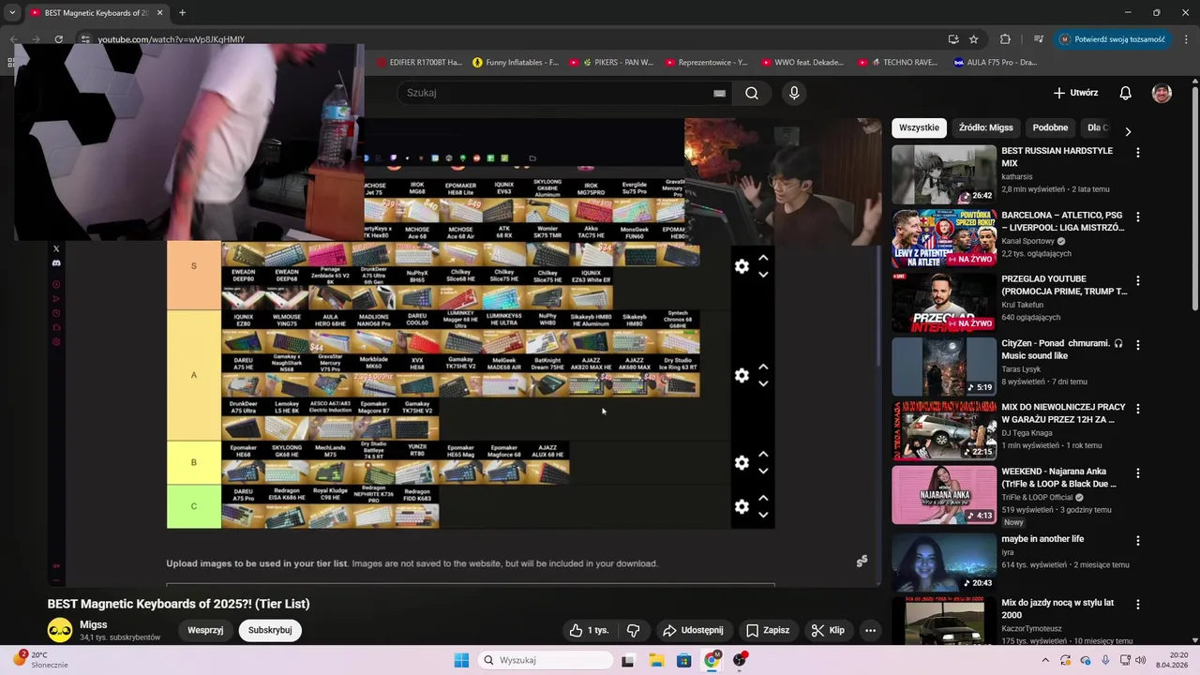Image resolution: width=1200 pixels, height=675 pixels.
Task: Select the BEST Magnetic Keyboards browser tab
Action: [x=97, y=13]
